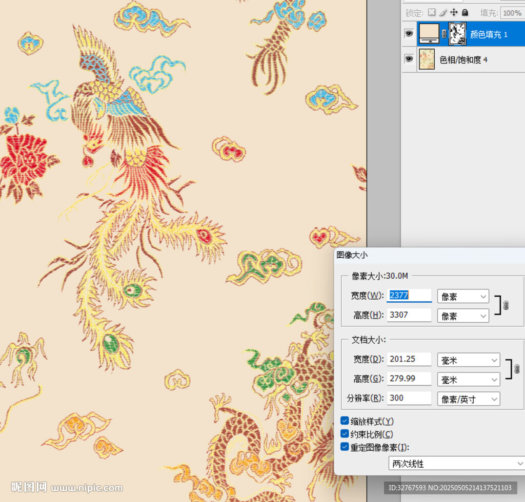Viewport: 525px width, 502px height.
Task: Expand the 像素/英寸 resolution unit dropdown
Action: [469, 399]
